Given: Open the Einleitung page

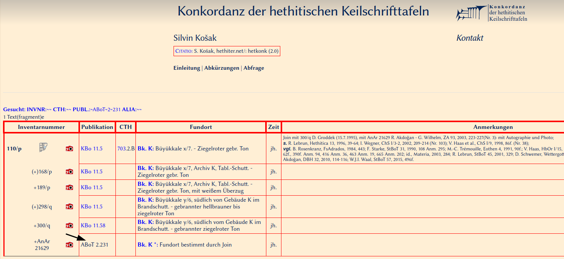Looking at the screenshot, I should pyautogui.click(x=186, y=68).
